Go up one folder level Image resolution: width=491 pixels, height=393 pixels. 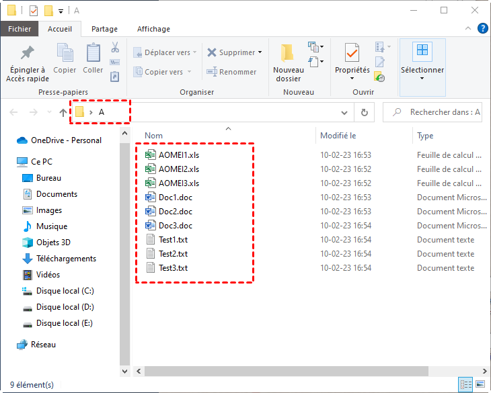(x=63, y=112)
